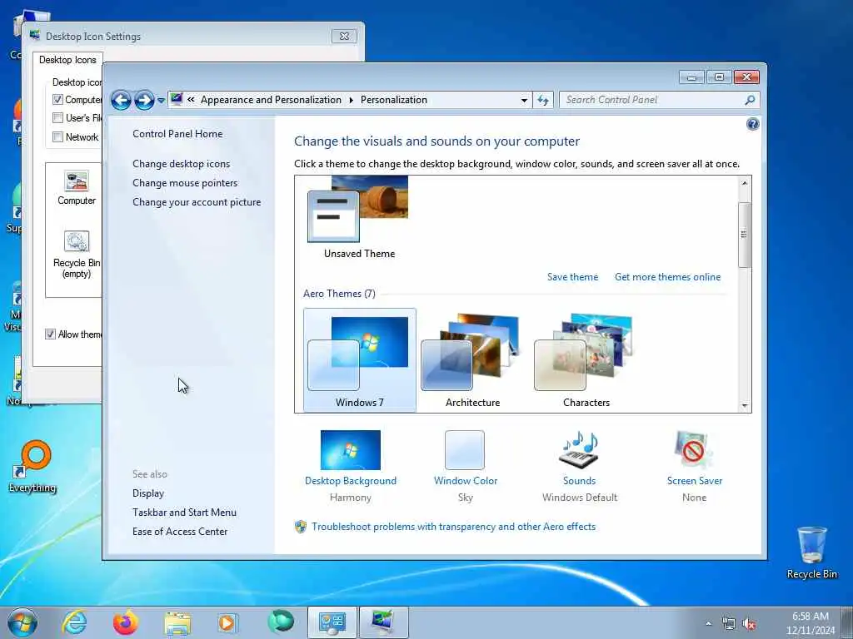Click the theme list scrollbar thumb
This screenshot has width=853, height=639.
coord(745,235)
